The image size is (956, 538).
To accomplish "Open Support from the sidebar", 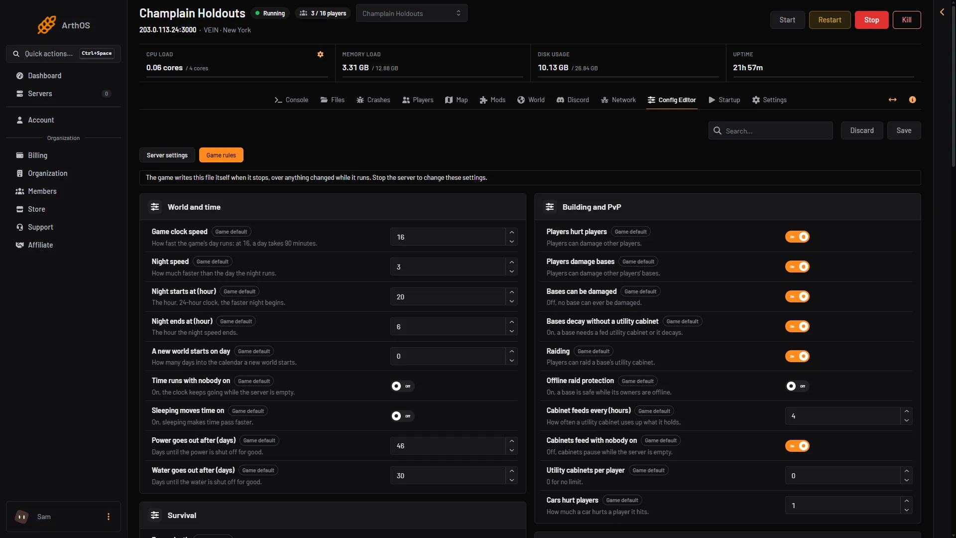I will coord(63,227).
